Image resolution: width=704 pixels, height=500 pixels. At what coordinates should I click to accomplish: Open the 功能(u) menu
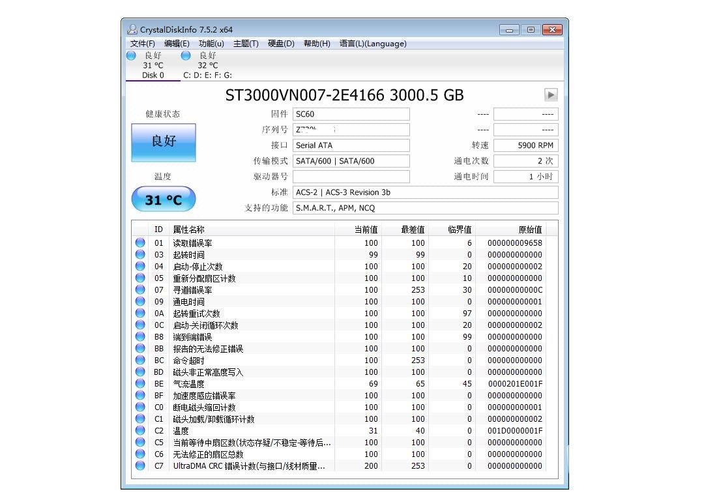click(x=211, y=44)
